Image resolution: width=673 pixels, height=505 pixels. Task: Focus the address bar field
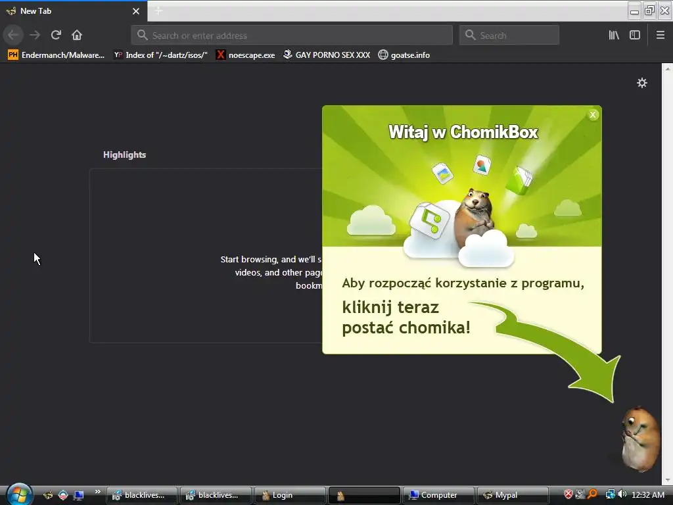coord(292,36)
